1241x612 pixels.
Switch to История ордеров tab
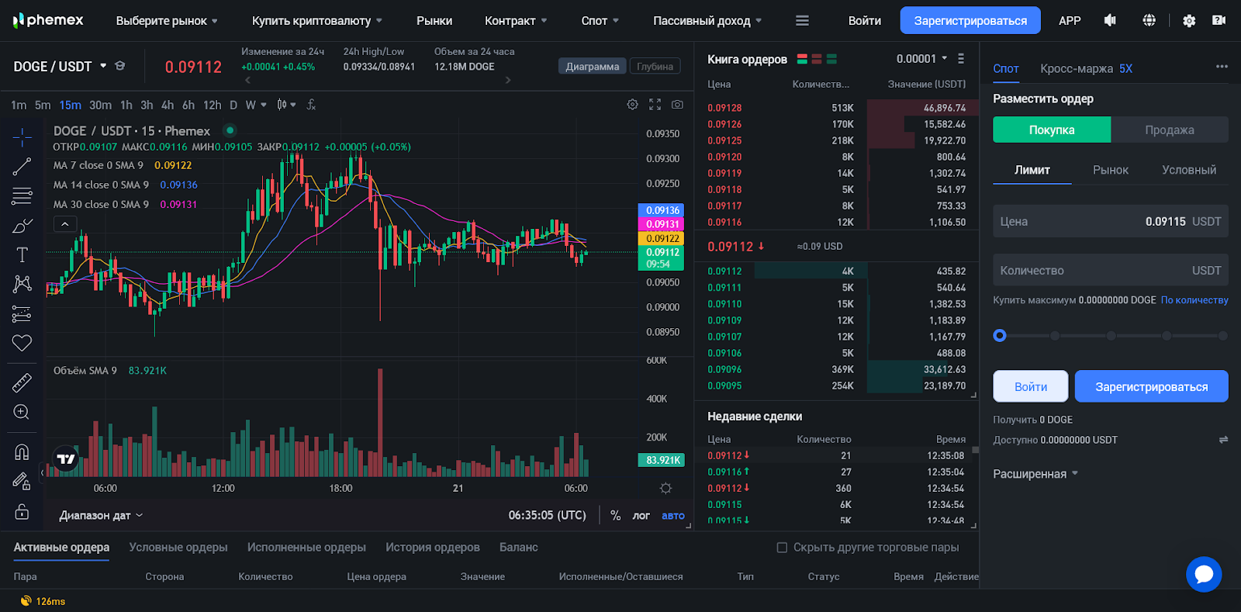[432, 548]
